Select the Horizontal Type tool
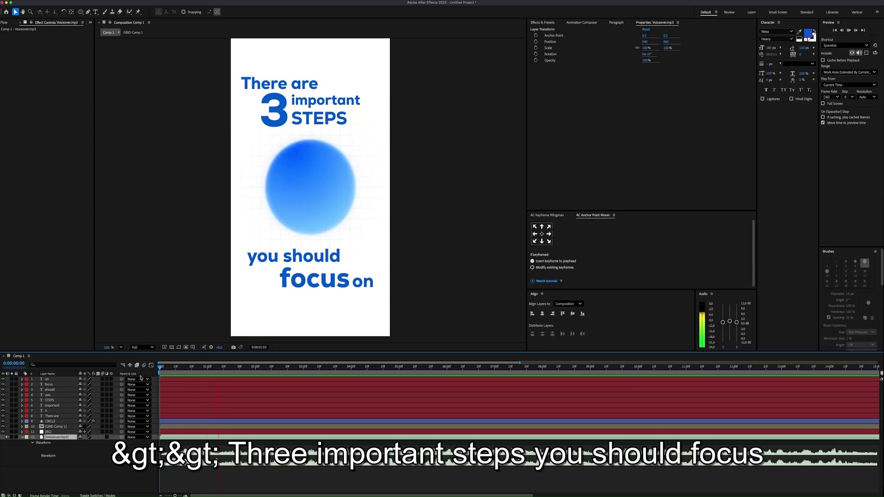 pos(95,12)
